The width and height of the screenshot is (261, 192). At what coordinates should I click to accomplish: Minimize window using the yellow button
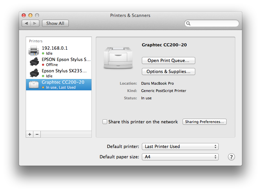point(30,15)
